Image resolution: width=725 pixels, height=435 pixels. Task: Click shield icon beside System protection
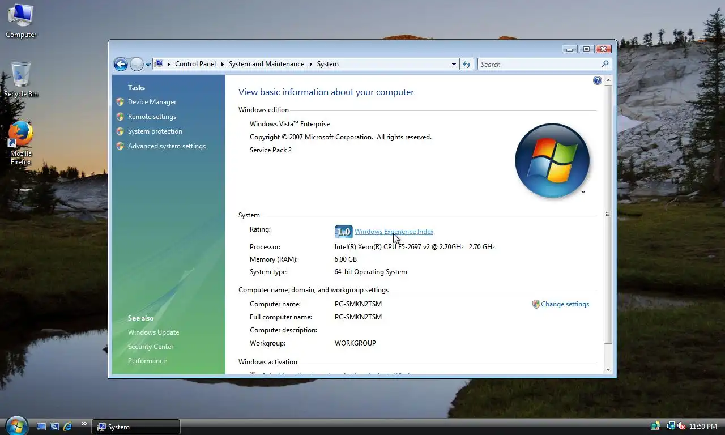point(120,131)
